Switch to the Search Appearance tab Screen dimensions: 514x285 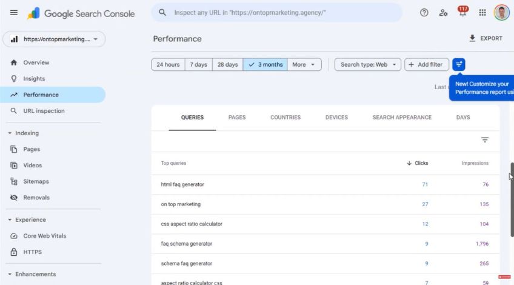(x=402, y=118)
